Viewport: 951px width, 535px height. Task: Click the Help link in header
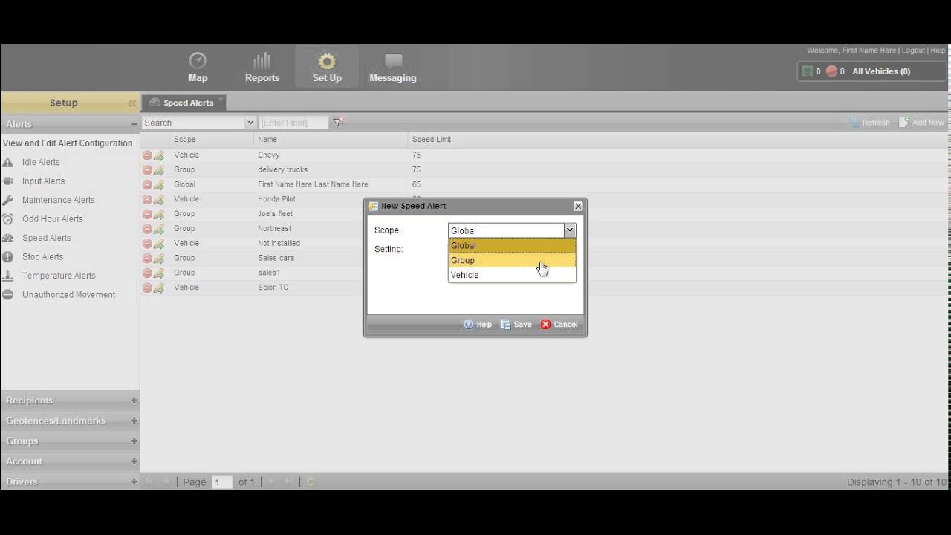(938, 51)
